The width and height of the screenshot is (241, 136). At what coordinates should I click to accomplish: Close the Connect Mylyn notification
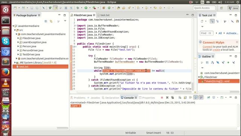(x=237, y=42)
